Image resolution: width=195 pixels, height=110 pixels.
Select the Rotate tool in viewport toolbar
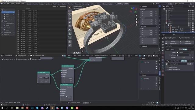[70, 19]
